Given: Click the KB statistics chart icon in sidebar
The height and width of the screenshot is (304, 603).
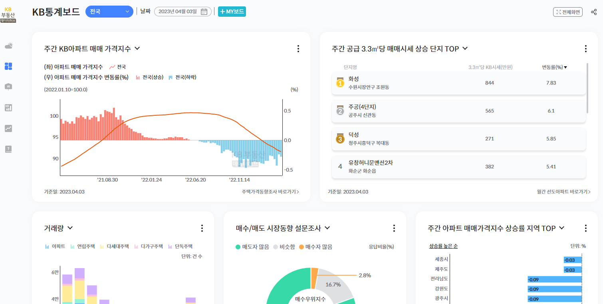Looking at the screenshot, I should 8,107.
